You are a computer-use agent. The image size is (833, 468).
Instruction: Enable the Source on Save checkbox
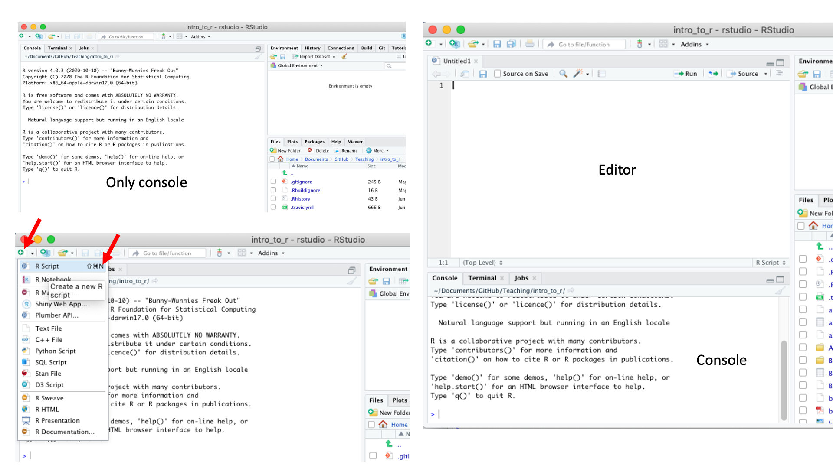click(x=498, y=74)
